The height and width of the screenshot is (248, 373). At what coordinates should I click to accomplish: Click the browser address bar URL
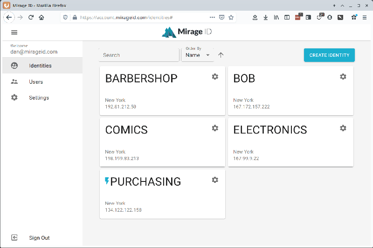click(126, 17)
